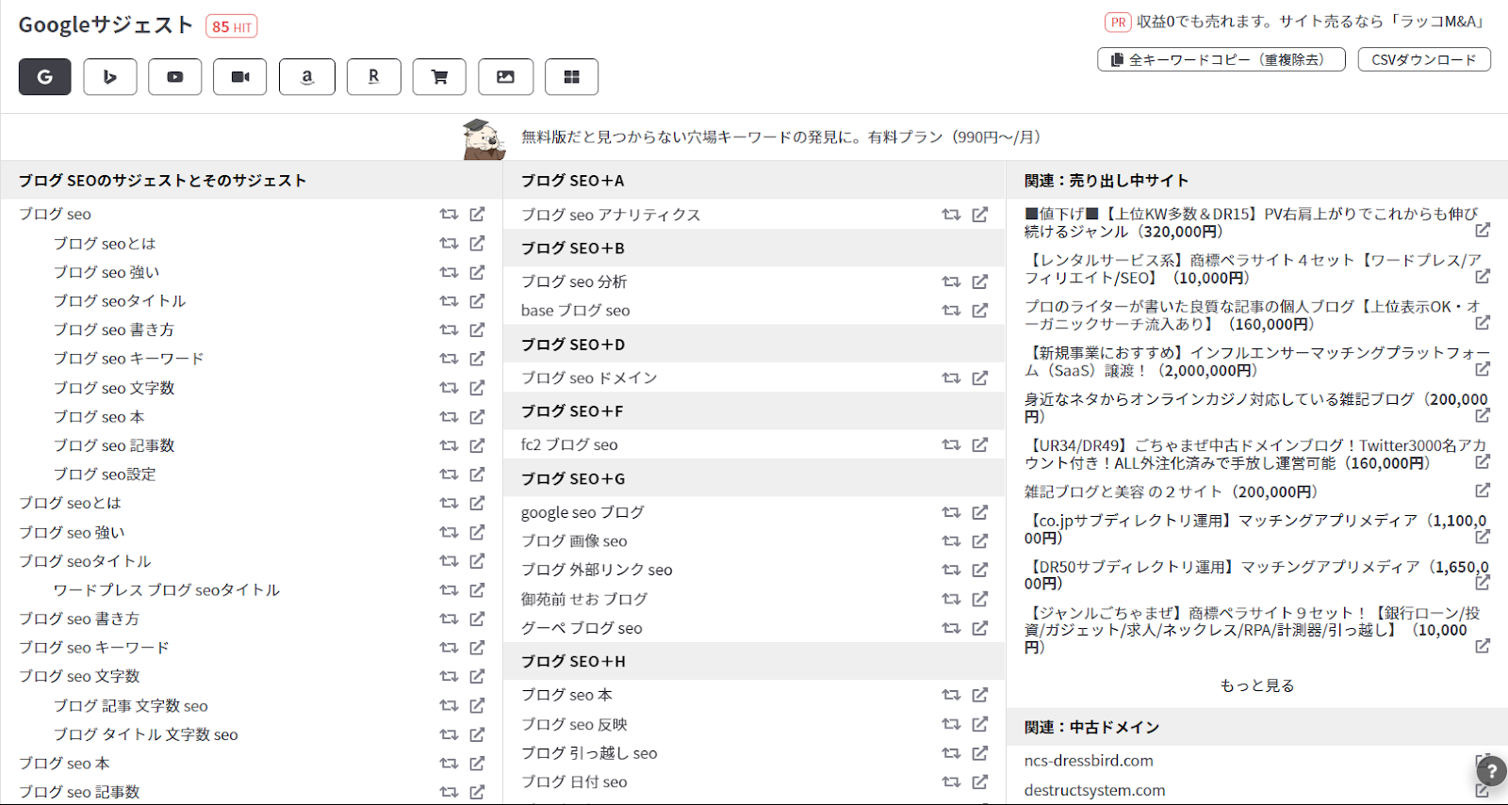Open the 値下げ 上位KW多数＆DR15 listing
1508x805 pixels.
[x=1251, y=223]
